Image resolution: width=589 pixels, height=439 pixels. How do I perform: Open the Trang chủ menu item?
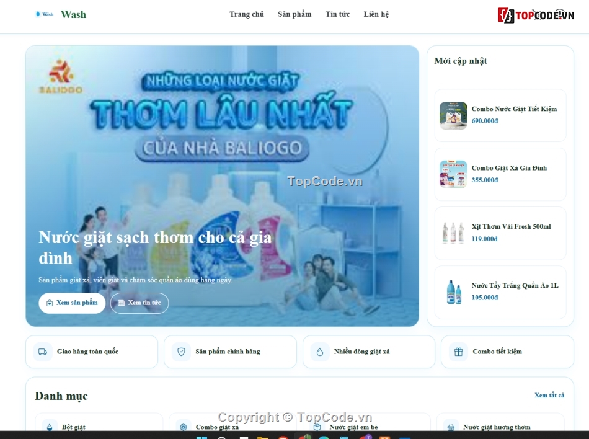click(x=247, y=14)
